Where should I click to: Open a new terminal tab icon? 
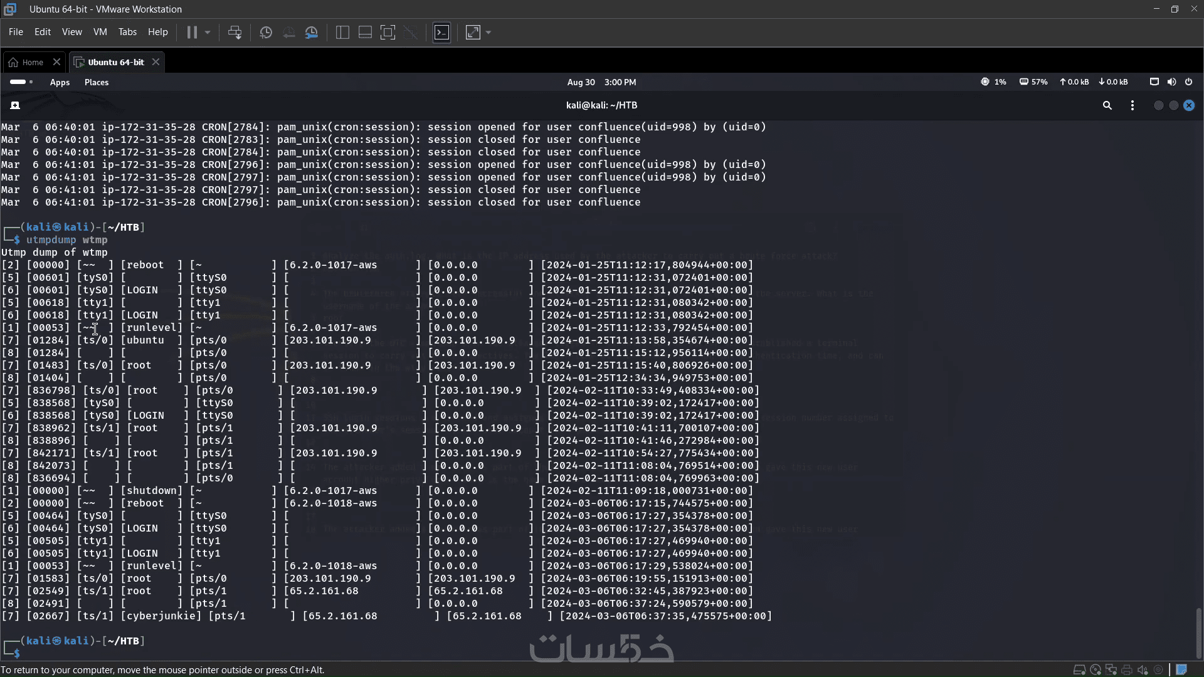pyautogui.click(x=15, y=105)
